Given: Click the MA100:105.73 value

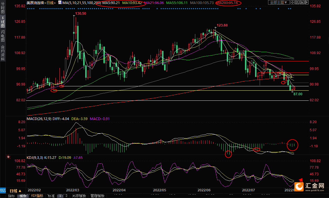Looking at the screenshot, I should (x=202, y=3).
